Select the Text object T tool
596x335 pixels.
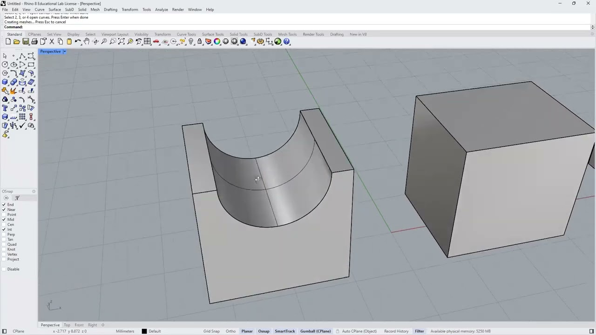click(x=5, y=107)
